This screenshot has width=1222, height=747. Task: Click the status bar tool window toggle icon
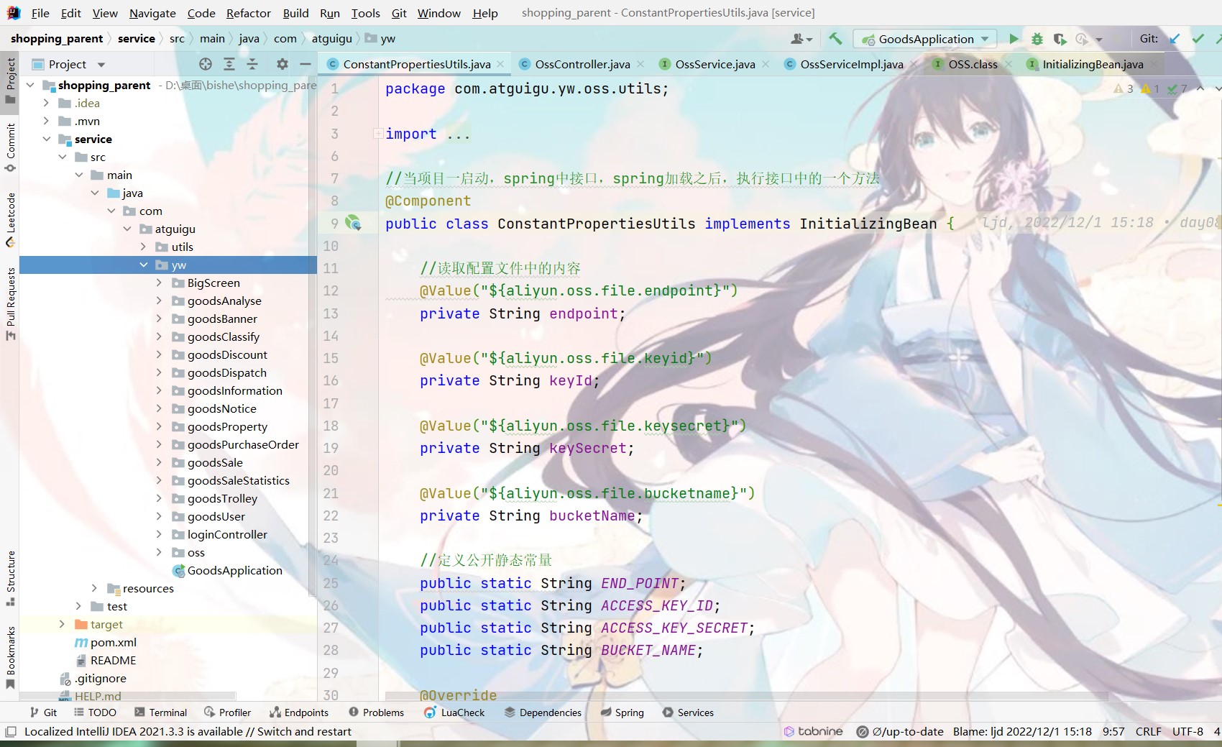coord(10,731)
